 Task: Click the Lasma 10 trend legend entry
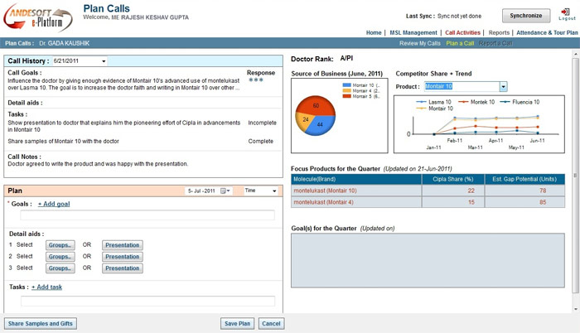coord(433,102)
